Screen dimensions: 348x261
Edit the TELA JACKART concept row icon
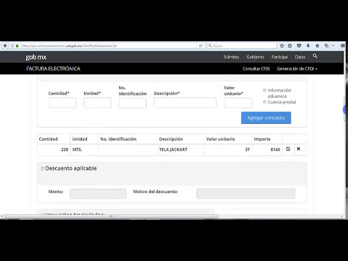(288, 149)
